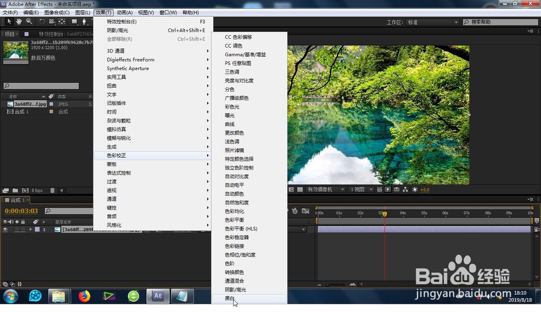Select the Hand tool
Screen dimensions: 541x312
[19, 22]
